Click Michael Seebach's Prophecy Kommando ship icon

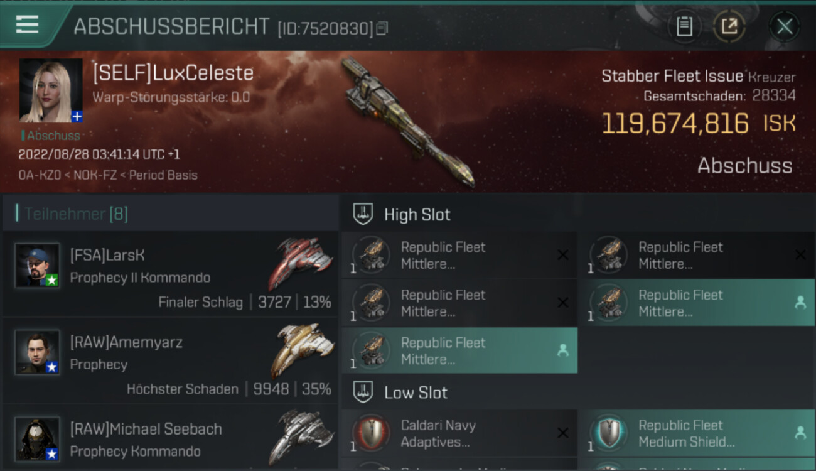tap(301, 436)
